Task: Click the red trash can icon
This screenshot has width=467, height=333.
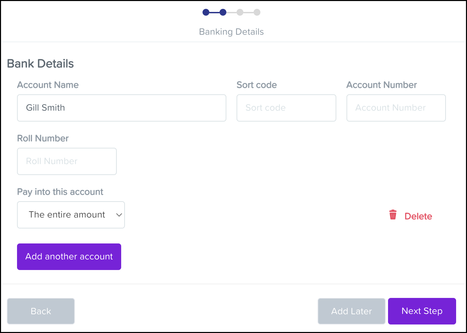Action: [393, 215]
